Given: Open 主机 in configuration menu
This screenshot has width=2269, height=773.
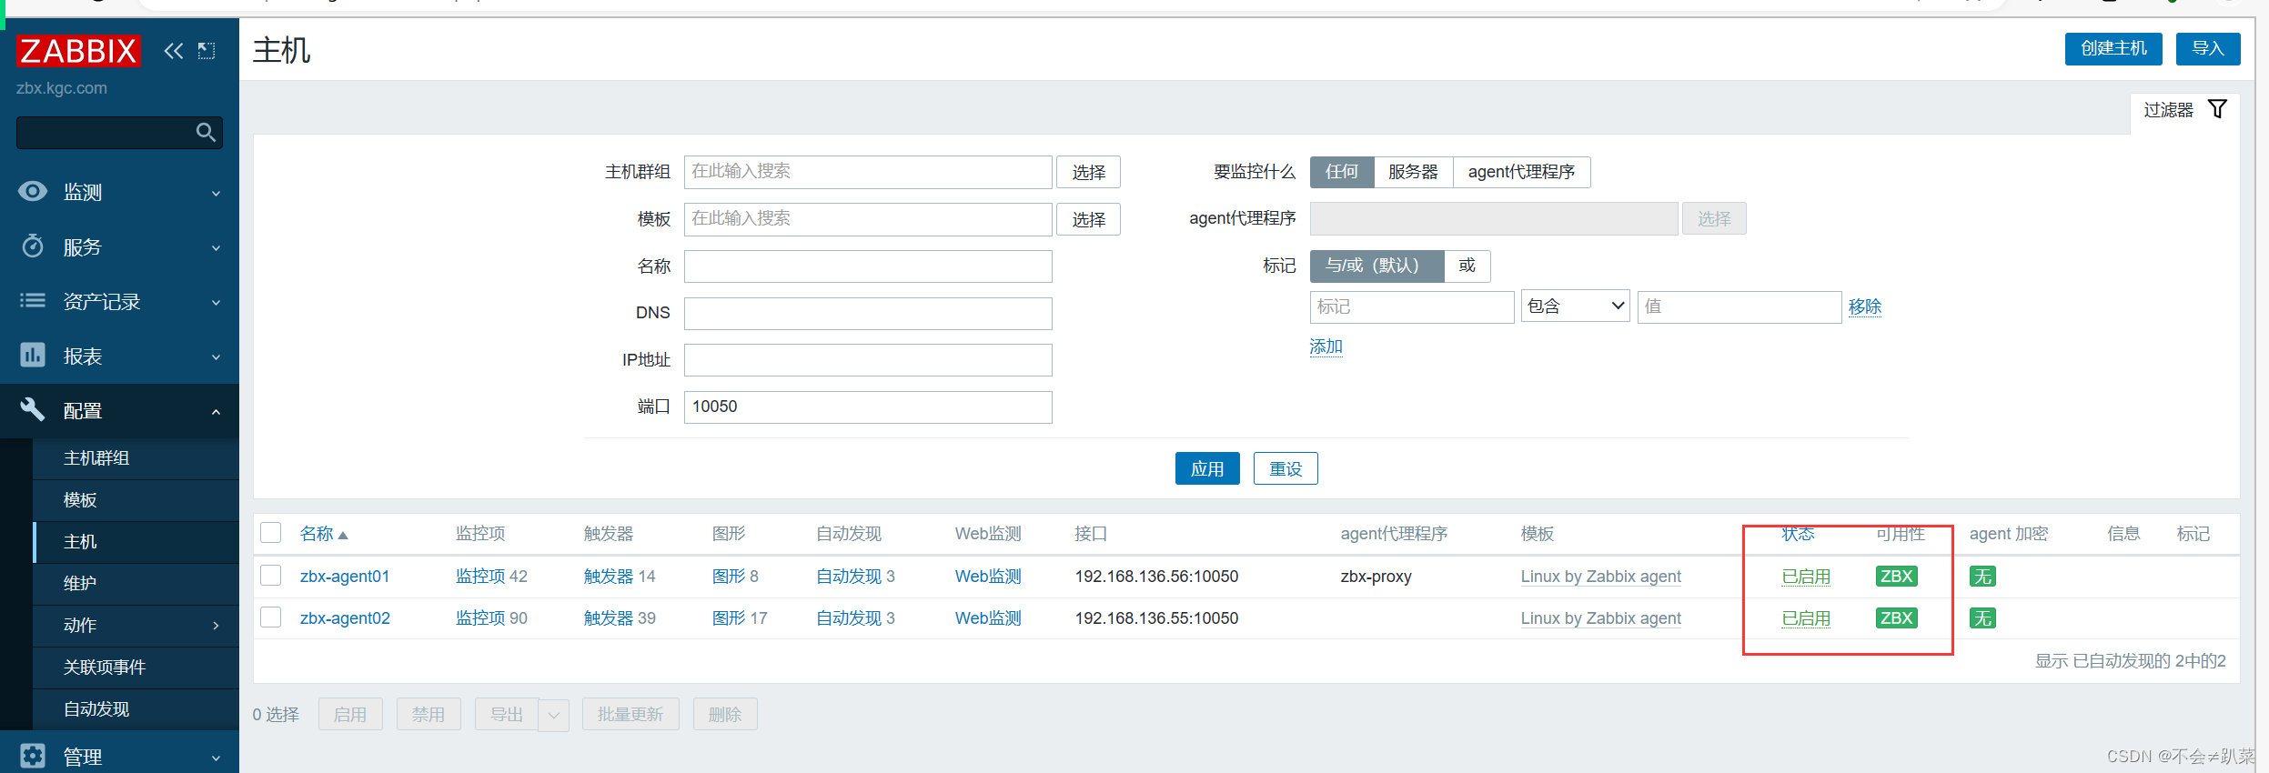Looking at the screenshot, I should point(80,542).
